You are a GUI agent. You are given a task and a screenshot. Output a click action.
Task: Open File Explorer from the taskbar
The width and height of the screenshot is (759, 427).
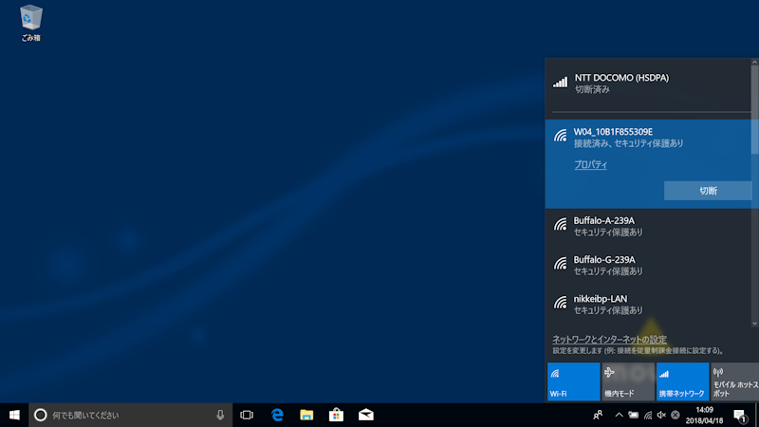tap(306, 415)
